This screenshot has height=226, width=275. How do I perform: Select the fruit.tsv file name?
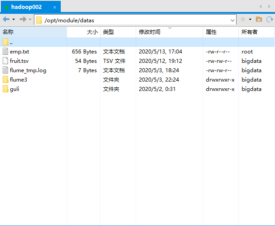19,61
